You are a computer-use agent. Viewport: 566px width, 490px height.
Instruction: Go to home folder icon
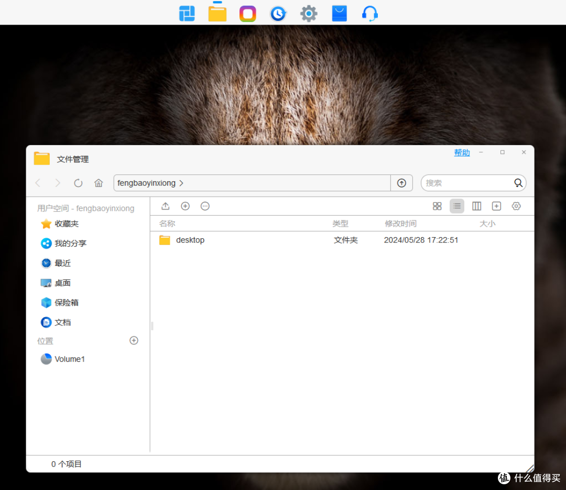(99, 183)
